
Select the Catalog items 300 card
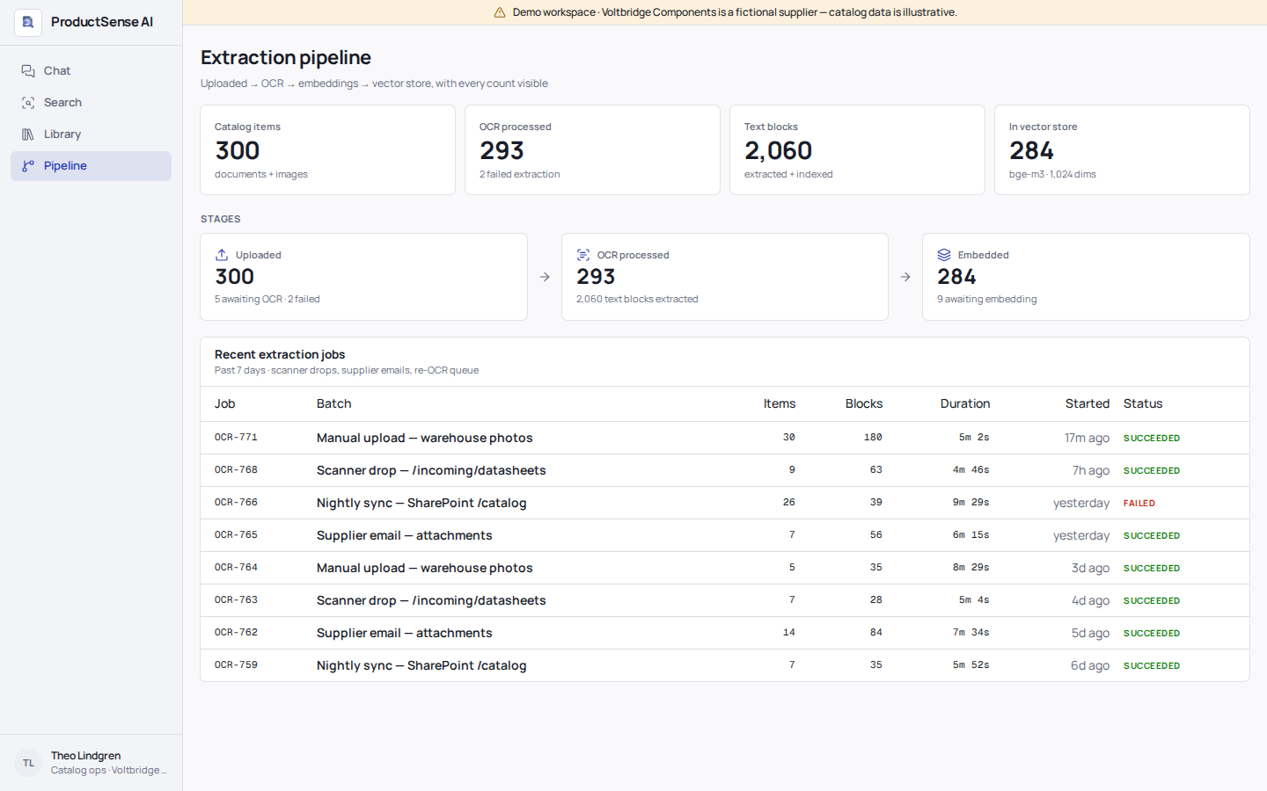tap(327, 150)
